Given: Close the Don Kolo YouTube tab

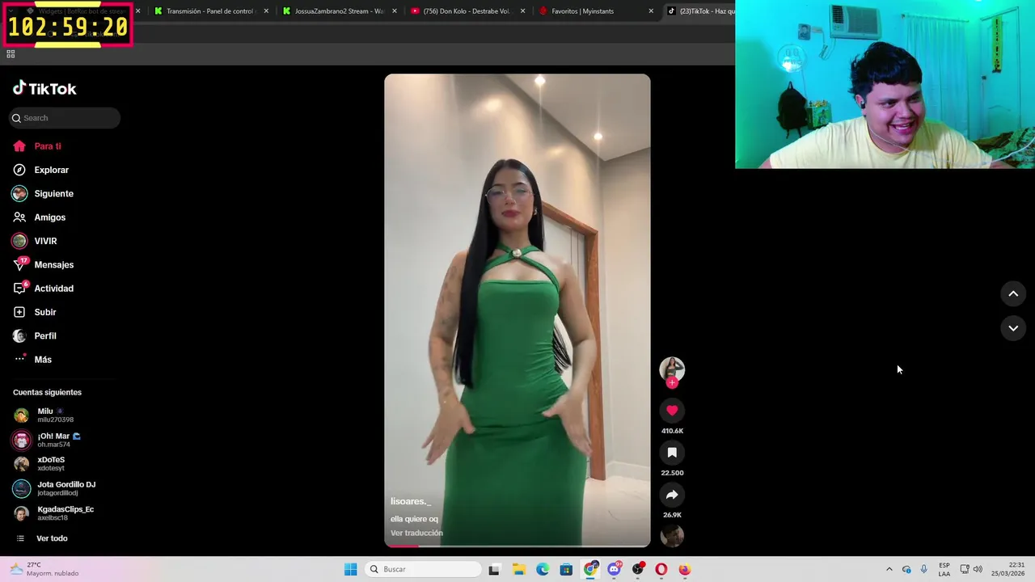Looking at the screenshot, I should coord(522,11).
